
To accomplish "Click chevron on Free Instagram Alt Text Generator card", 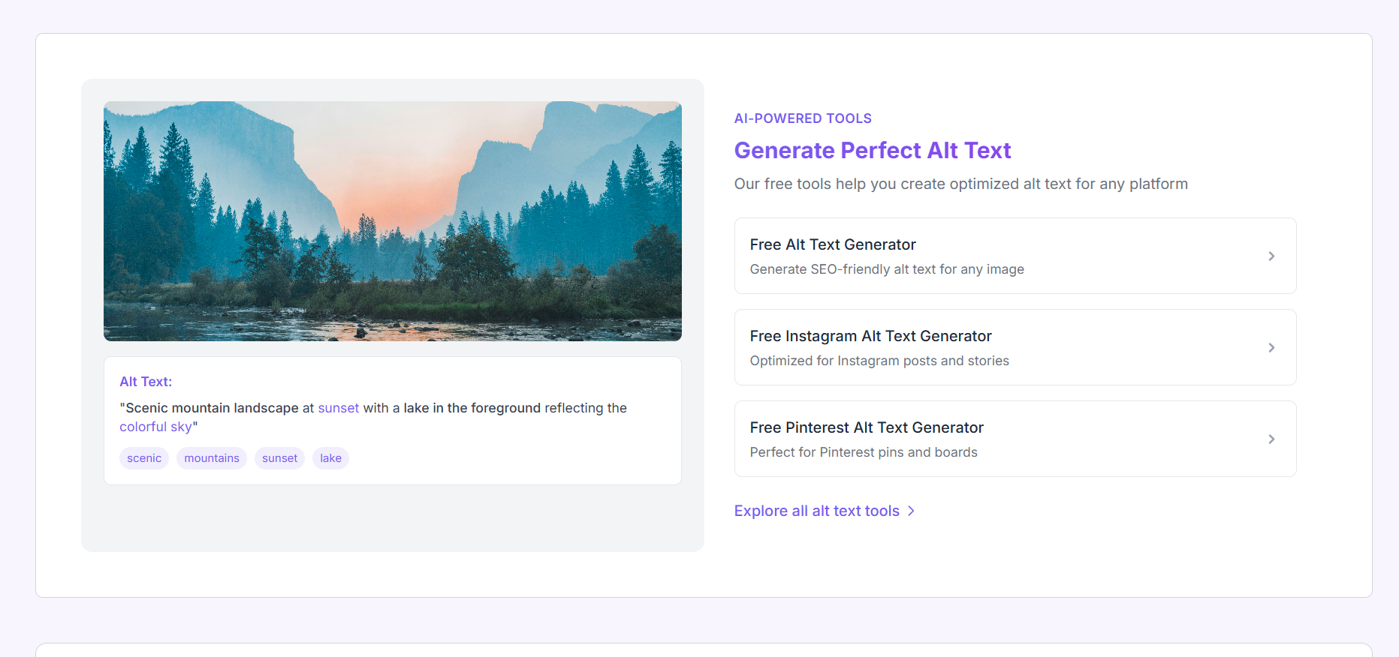I will click(1271, 348).
